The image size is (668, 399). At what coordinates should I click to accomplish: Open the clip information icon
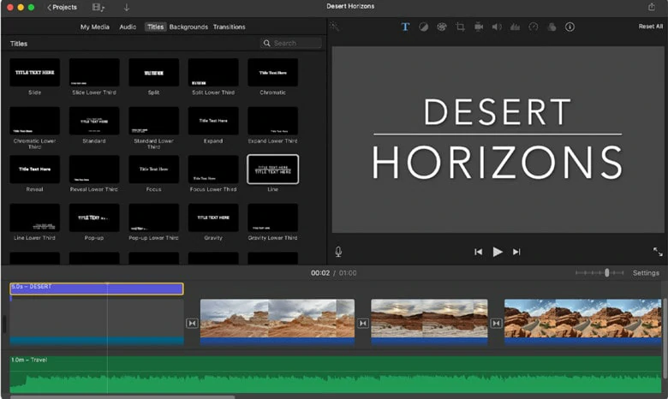570,27
